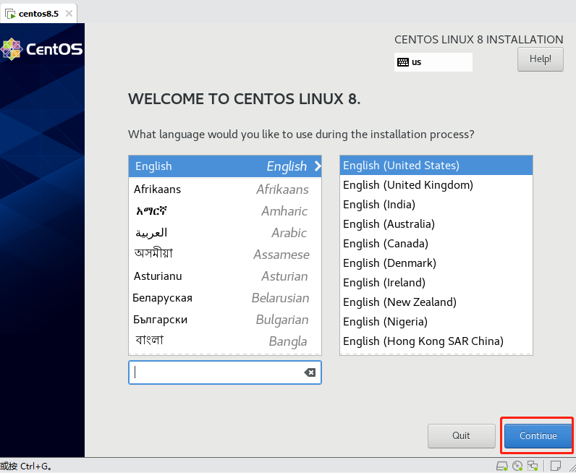The image size is (576, 473).
Task: Choose English (Australia) locale
Action: [436, 223]
